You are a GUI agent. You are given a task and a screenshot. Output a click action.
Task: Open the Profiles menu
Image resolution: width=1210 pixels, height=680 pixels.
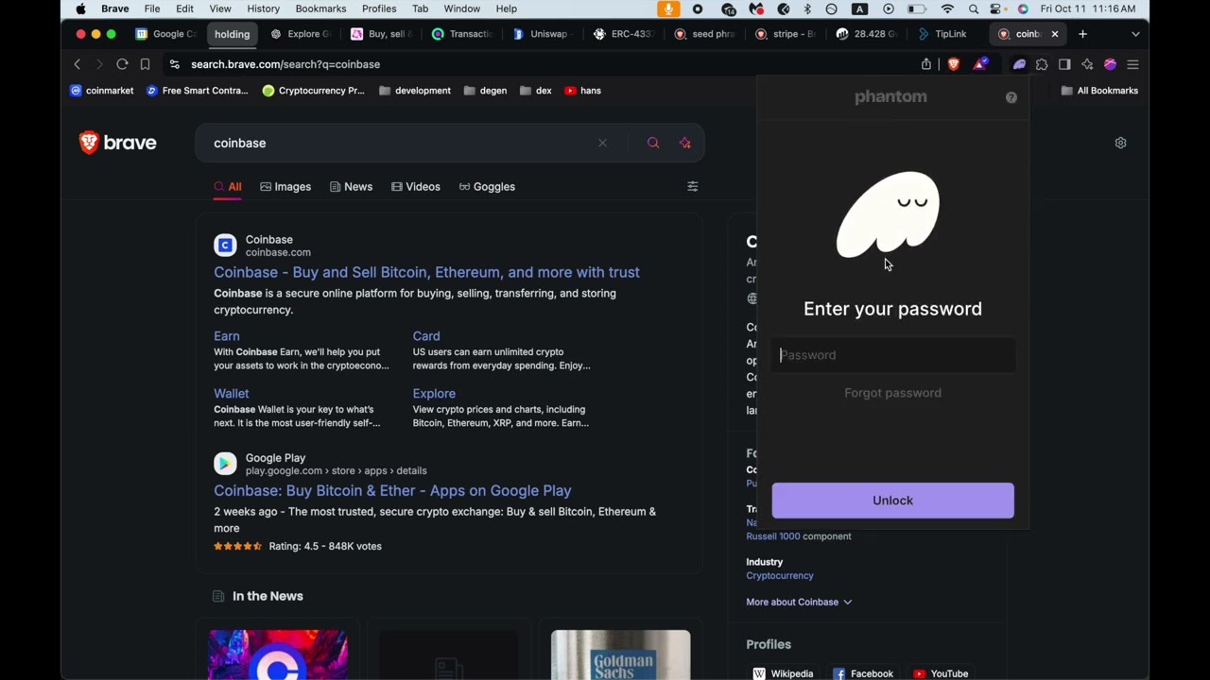[379, 8]
